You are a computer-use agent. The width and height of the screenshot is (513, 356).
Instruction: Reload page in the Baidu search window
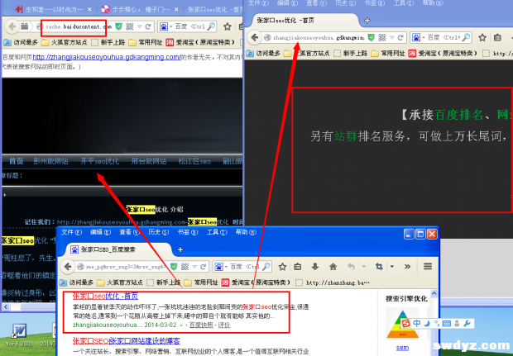(x=204, y=267)
